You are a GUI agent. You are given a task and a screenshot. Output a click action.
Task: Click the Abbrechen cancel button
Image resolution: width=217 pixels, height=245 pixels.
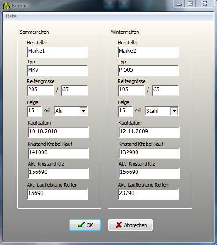pyautogui.click(x=130, y=225)
